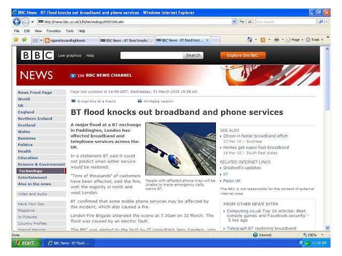The width and height of the screenshot is (342, 256).
Task: Switch to first BBC News tab
Action: click(x=127, y=41)
